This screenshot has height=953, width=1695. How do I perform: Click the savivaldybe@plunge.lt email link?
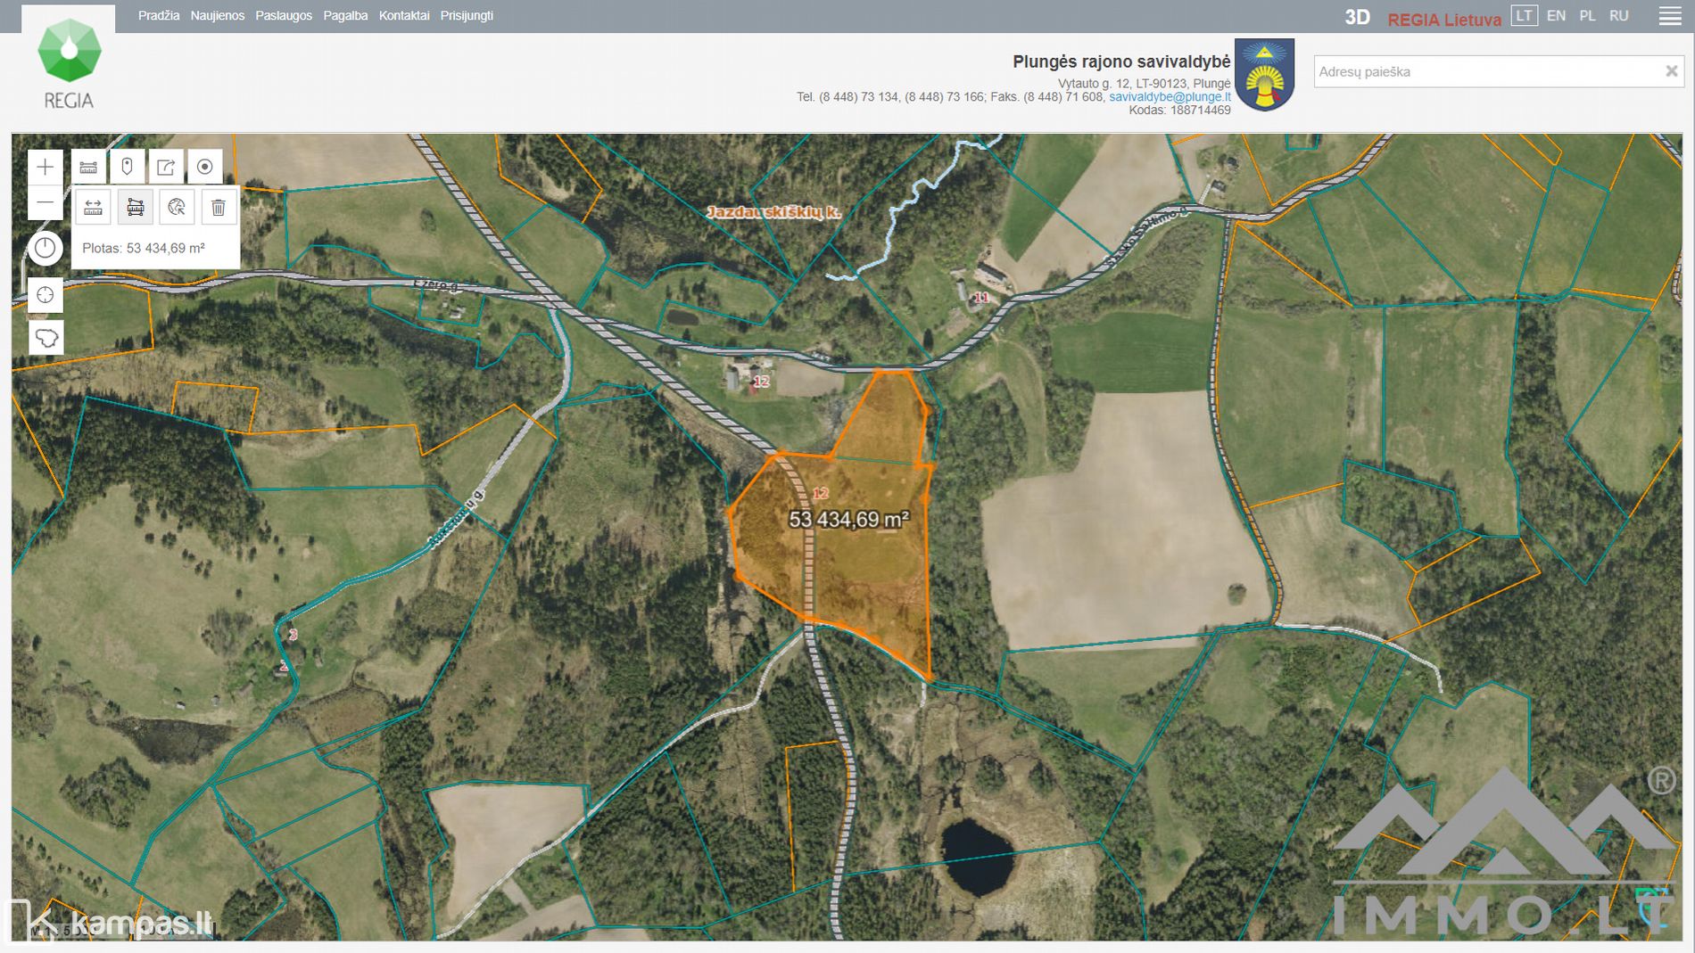click(x=1170, y=96)
